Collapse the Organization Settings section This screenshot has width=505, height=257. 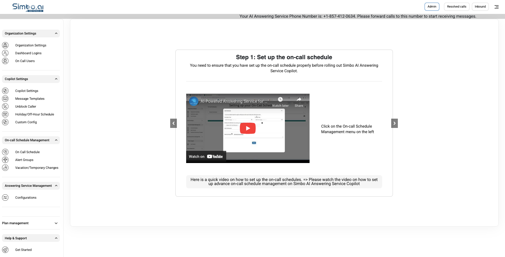pyautogui.click(x=56, y=33)
